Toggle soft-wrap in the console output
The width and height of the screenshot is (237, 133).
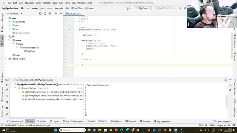(x=230, y=85)
